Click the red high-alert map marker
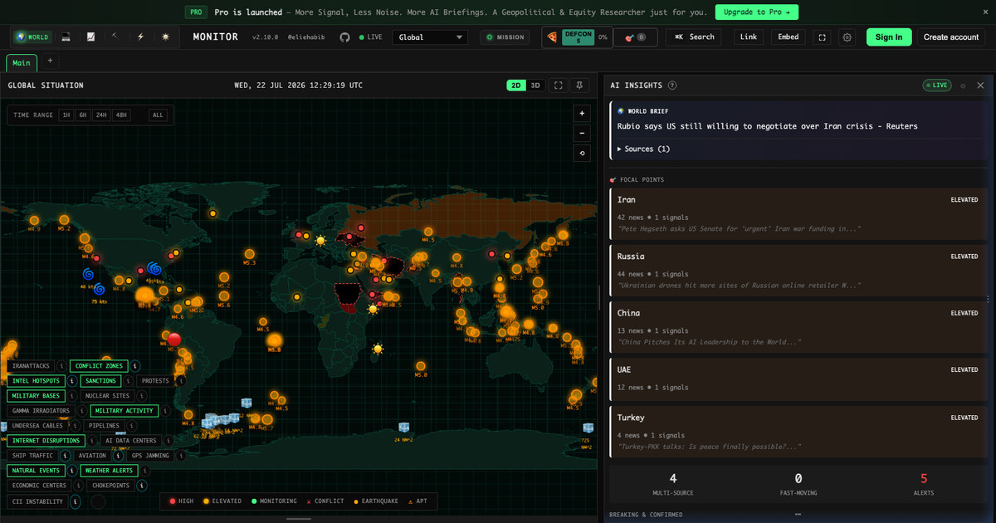This screenshot has width=996, height=523. click(173, 339)
